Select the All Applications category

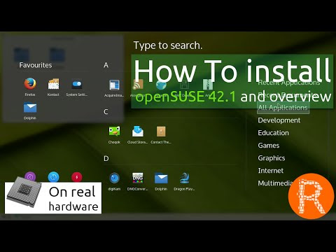point(283,108)
